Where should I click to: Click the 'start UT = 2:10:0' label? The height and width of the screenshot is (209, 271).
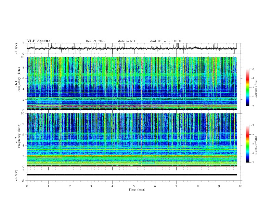(165, 41)
